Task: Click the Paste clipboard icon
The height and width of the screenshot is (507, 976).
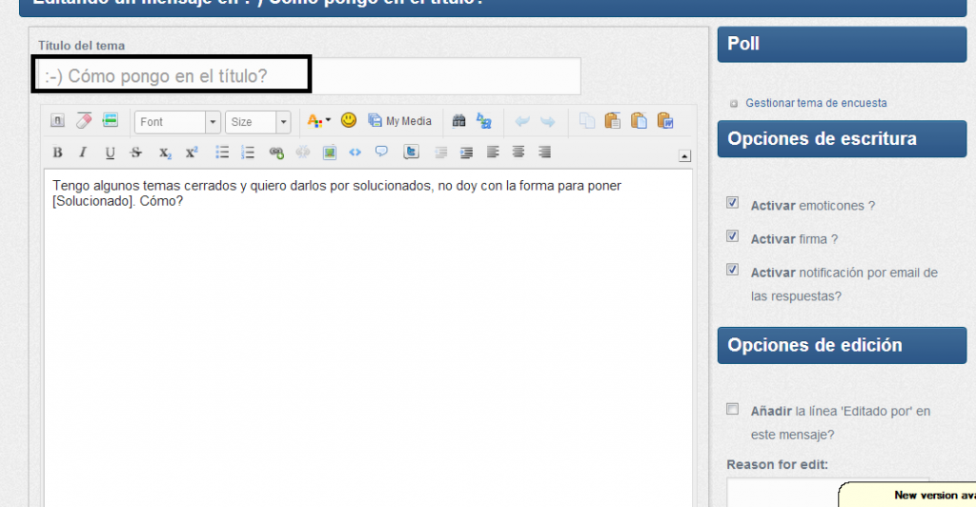Action: [x=613, y=121]
